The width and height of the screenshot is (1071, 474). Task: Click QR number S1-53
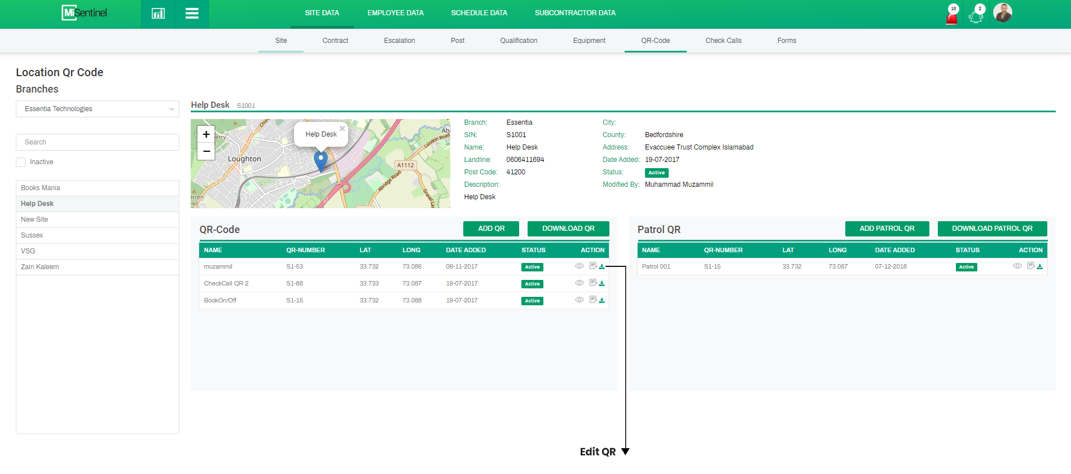tap(295, 266)
